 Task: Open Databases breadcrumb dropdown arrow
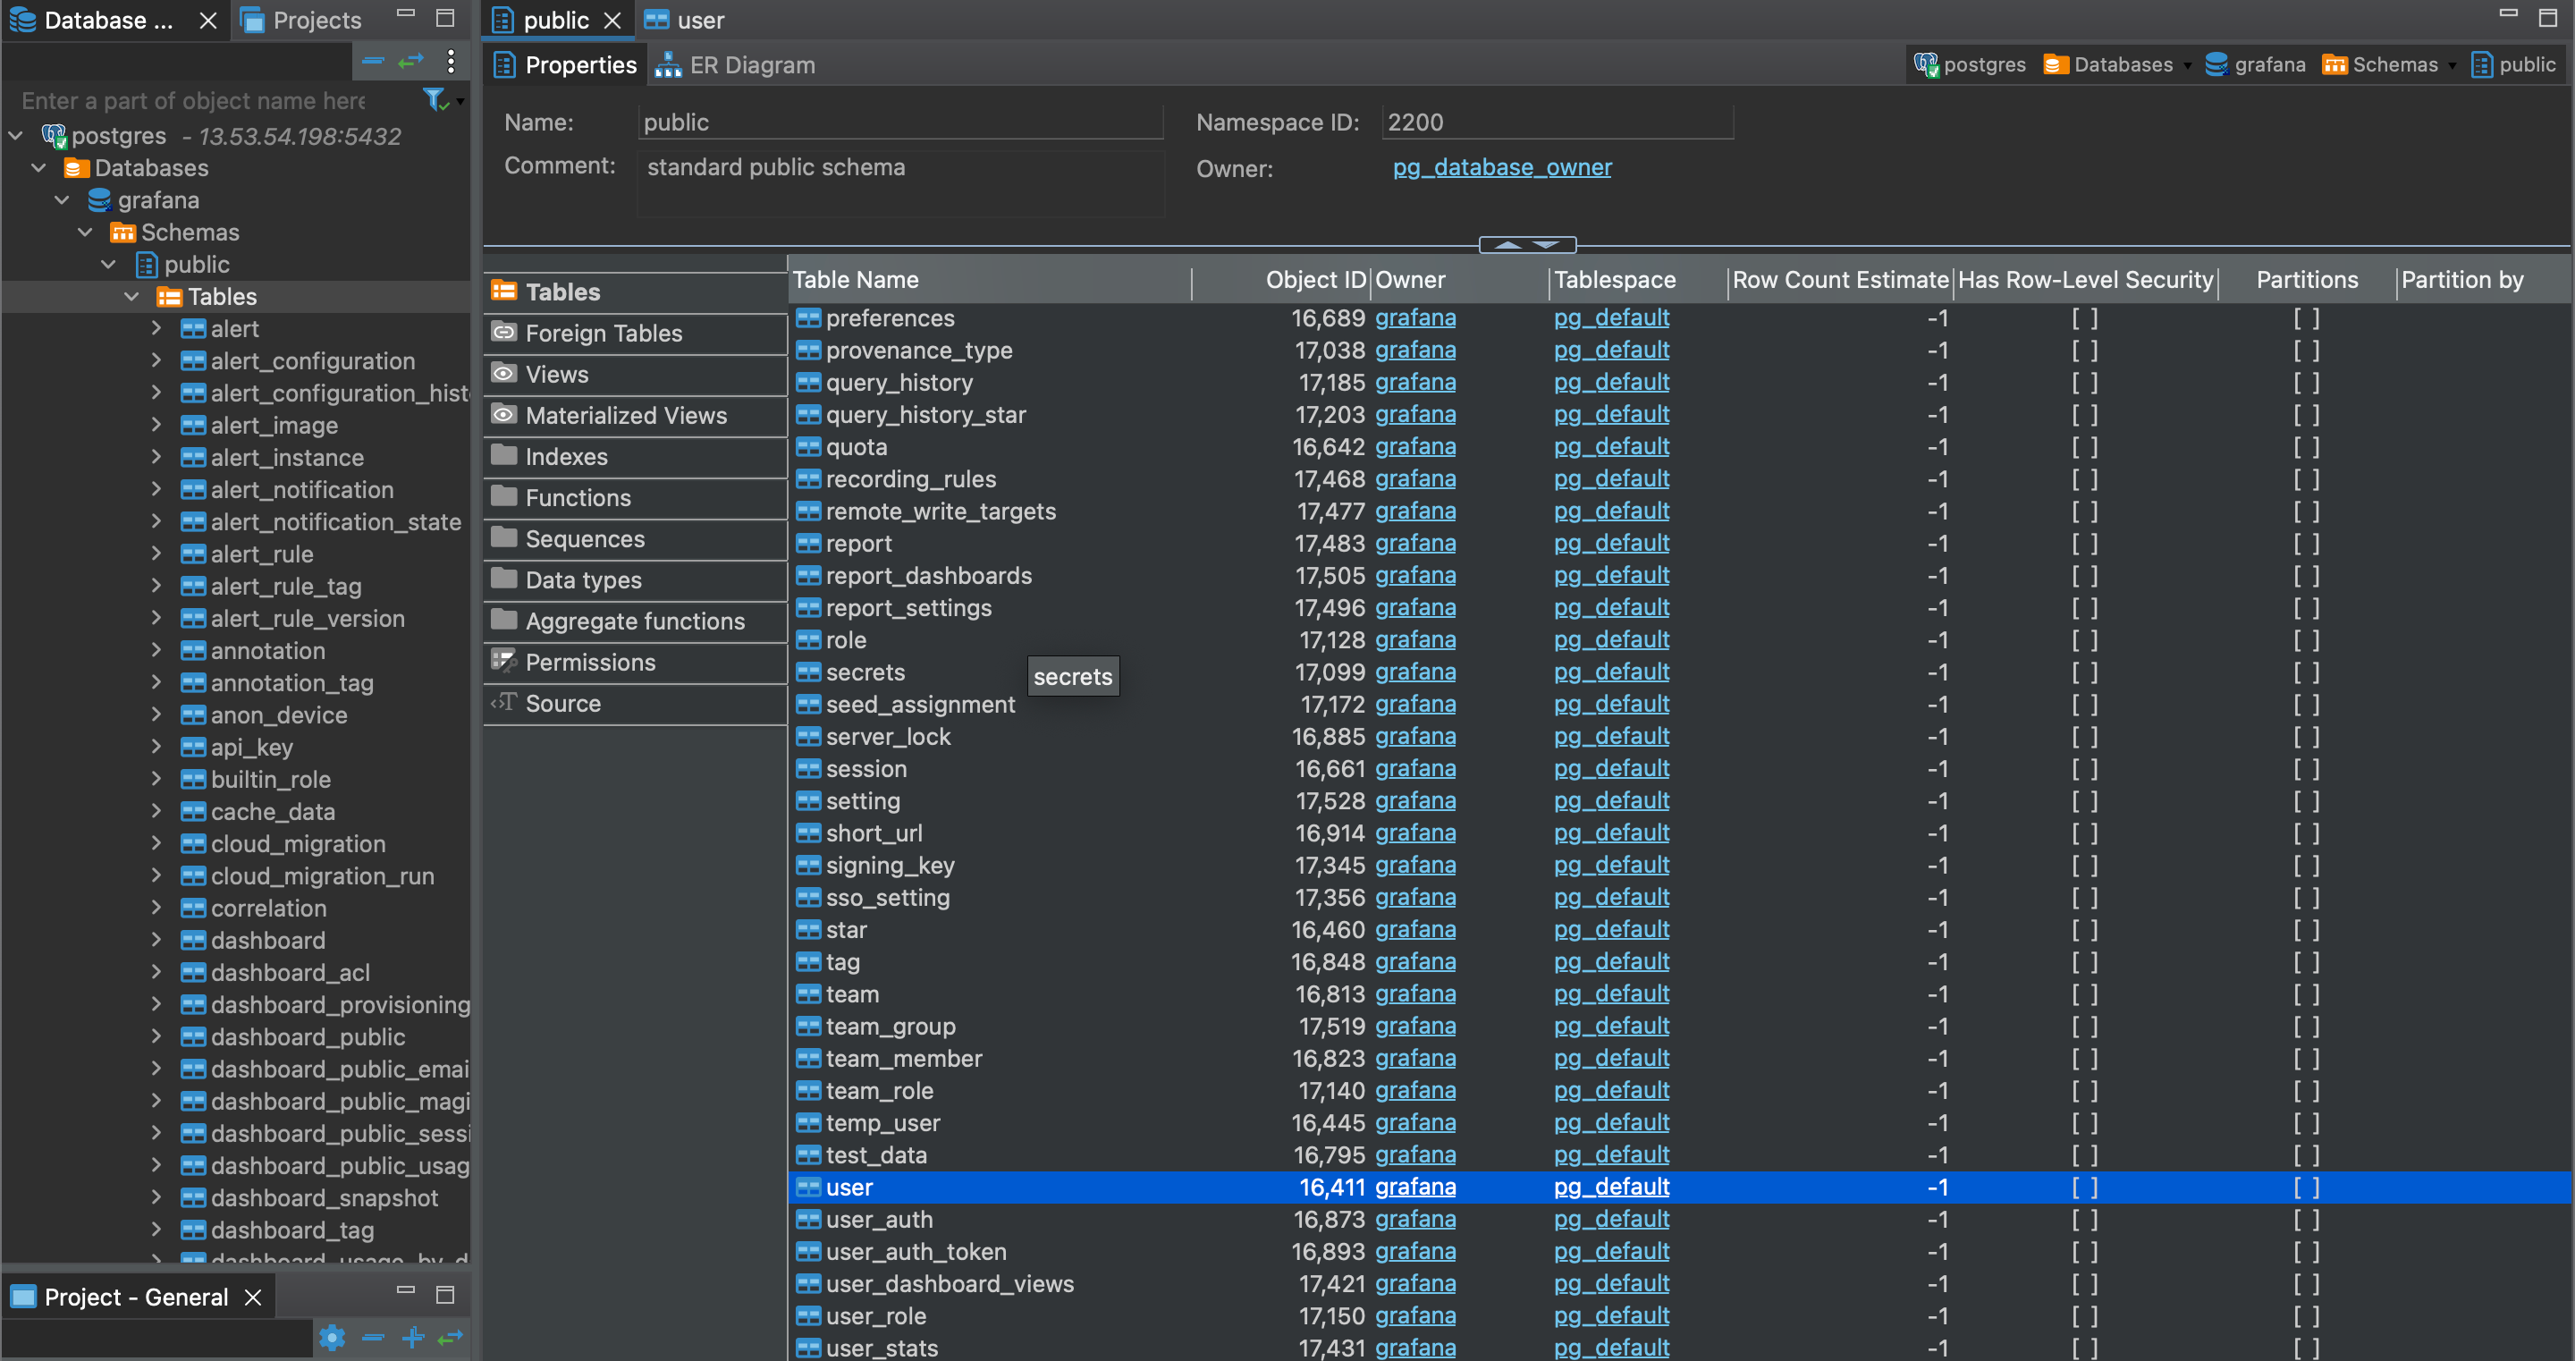click(2186, 66)
